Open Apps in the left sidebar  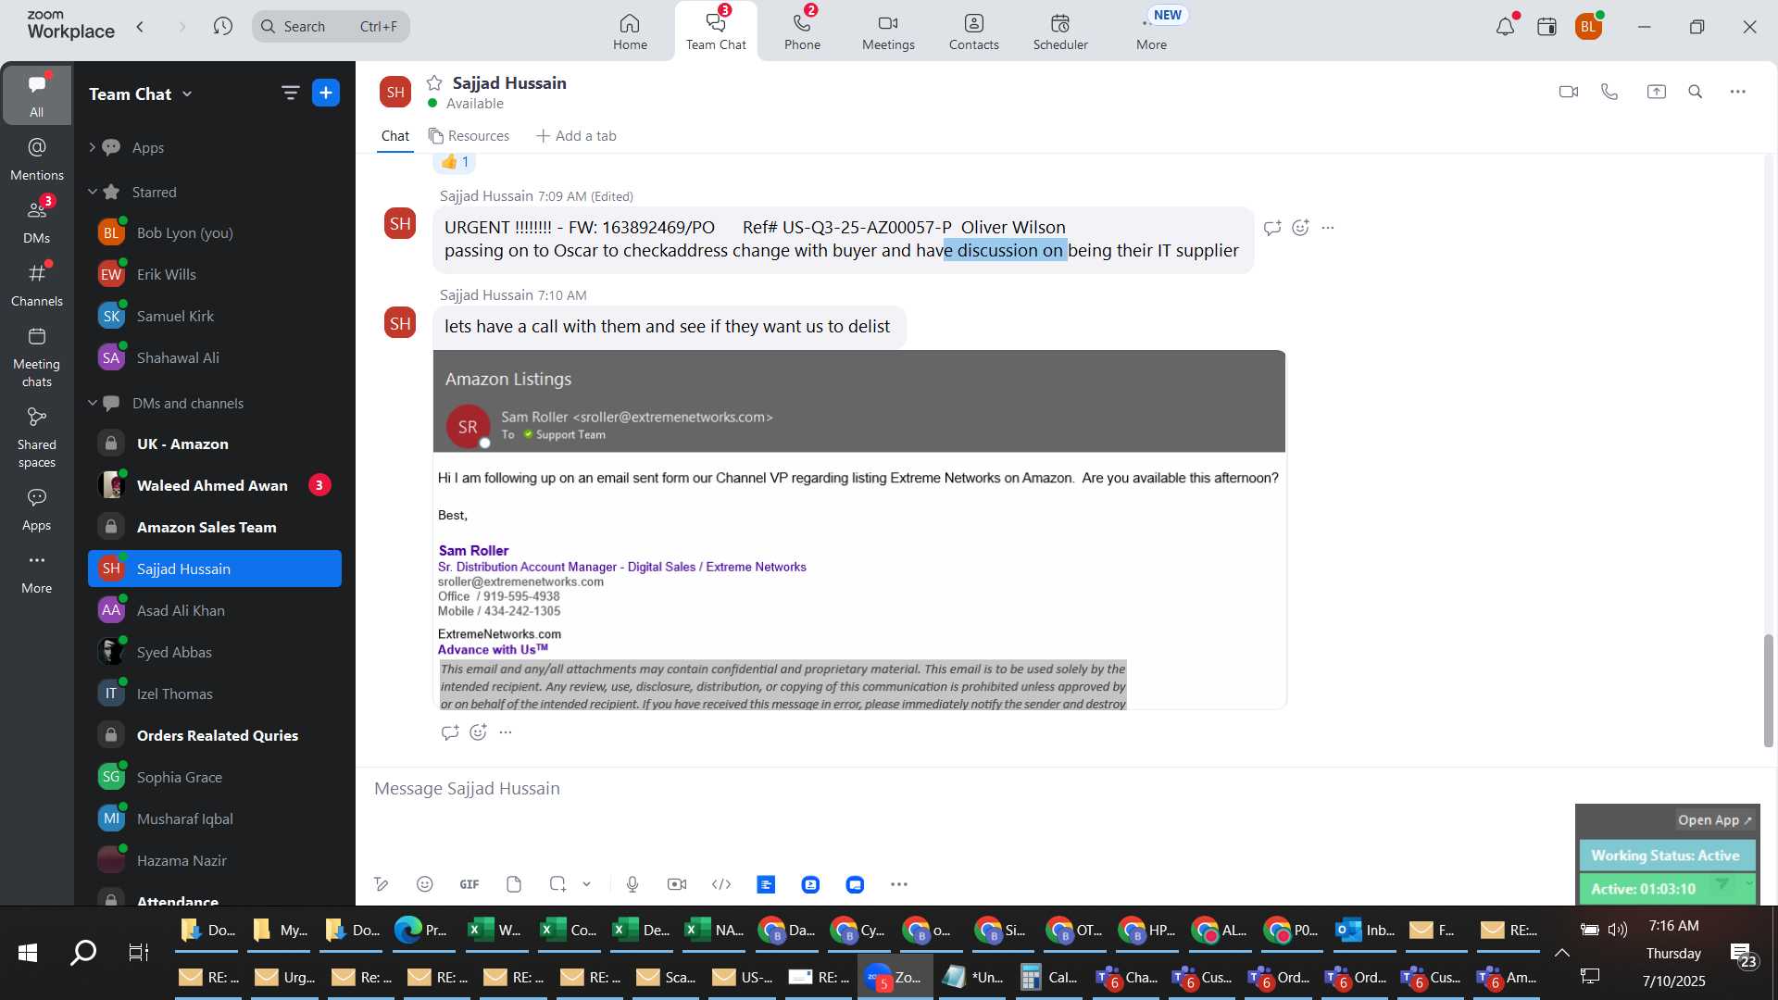(36, 509)
